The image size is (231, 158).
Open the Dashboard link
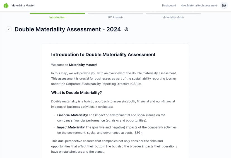click(169, 6)
